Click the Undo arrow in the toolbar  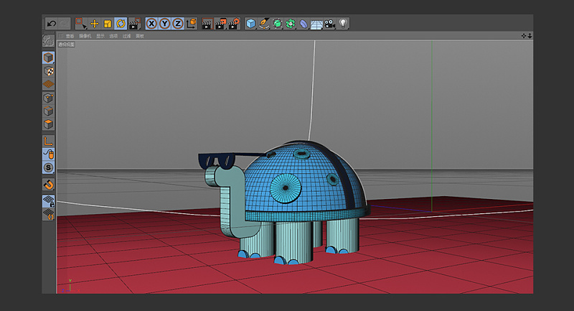click(52, 24)
